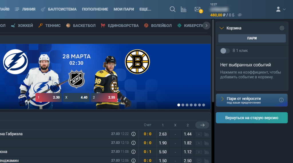
Task: Click the odds table right arrow
Action: (x=202, y=125)
